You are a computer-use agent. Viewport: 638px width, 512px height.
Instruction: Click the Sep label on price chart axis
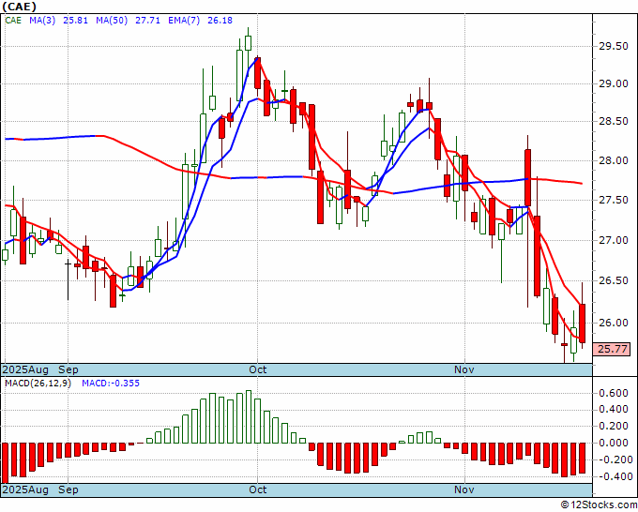[x=68, y=370]
